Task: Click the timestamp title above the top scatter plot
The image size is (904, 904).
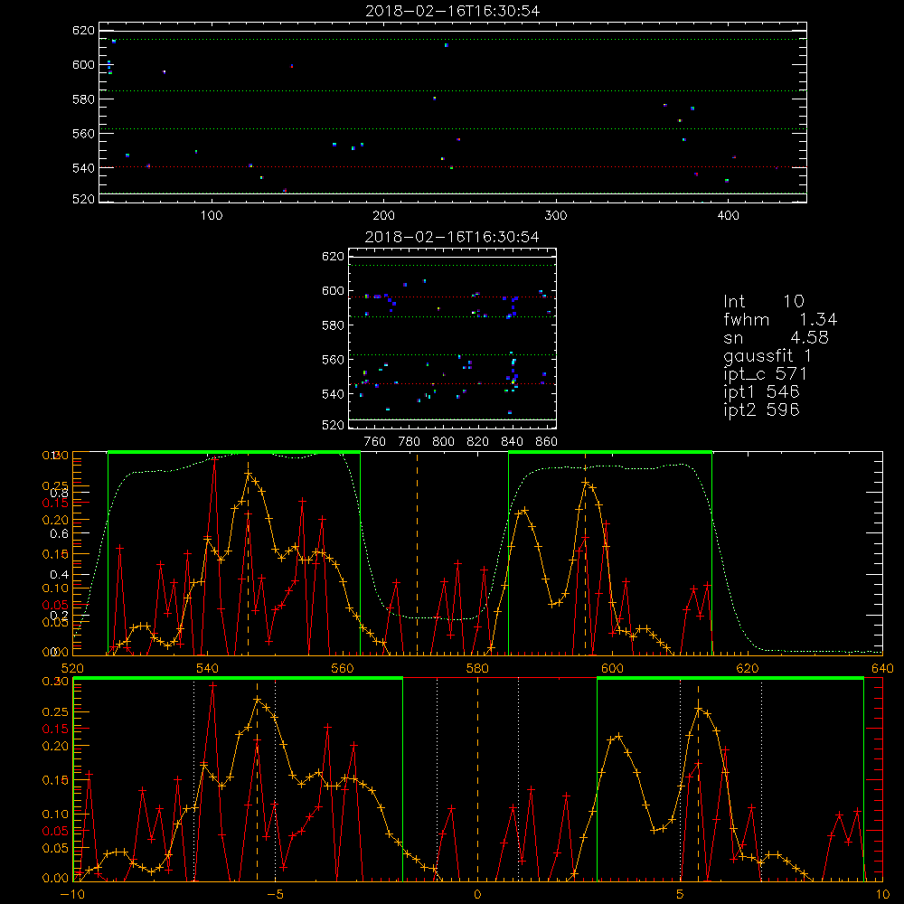Action: pos(453,11)
